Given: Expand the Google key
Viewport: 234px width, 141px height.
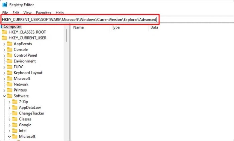Looking at the screenshot, I should [x=9, y=125].
